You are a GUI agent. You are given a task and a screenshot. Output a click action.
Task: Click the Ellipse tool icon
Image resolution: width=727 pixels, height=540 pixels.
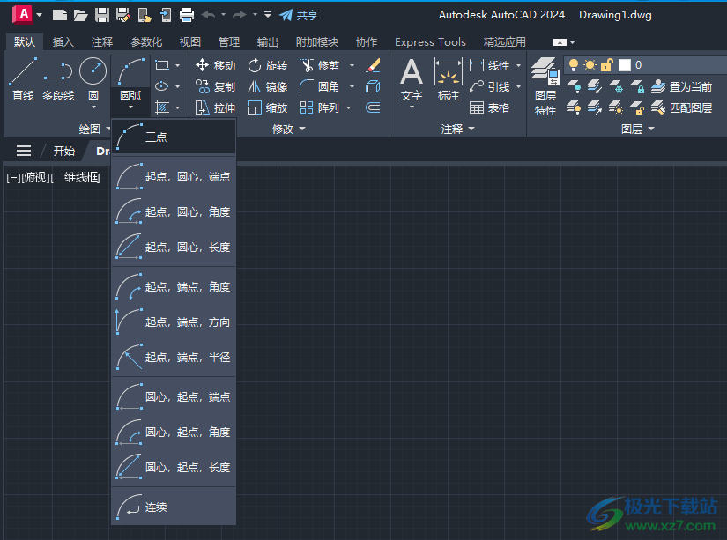162,86
